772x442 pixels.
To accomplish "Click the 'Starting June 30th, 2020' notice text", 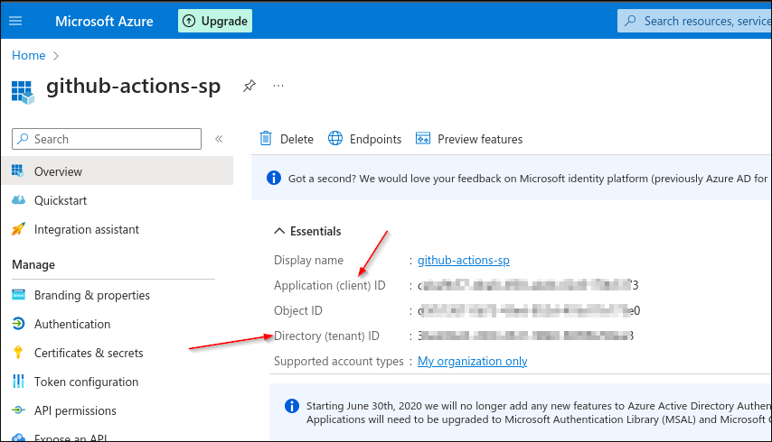I will [539, 412].
